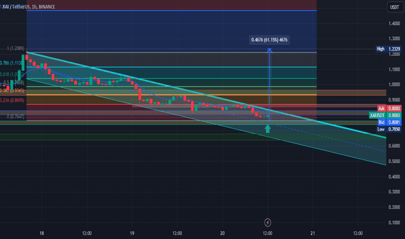Screen dimensions: 405x239
Task: Open the USDT currency selector
Action: pyautogui.click(x=395, y=7)
